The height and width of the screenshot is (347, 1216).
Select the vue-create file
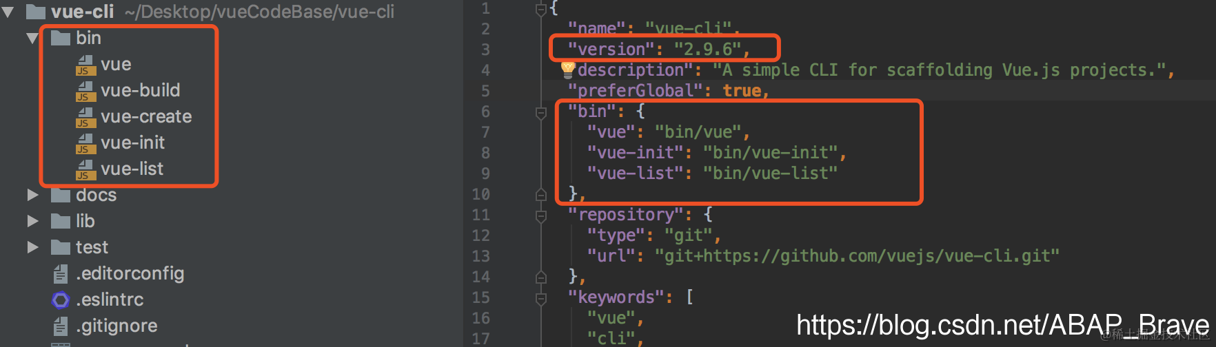(146, 117)
